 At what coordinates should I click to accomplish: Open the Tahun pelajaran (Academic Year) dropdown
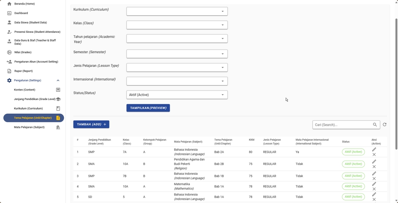pos(177,39)
